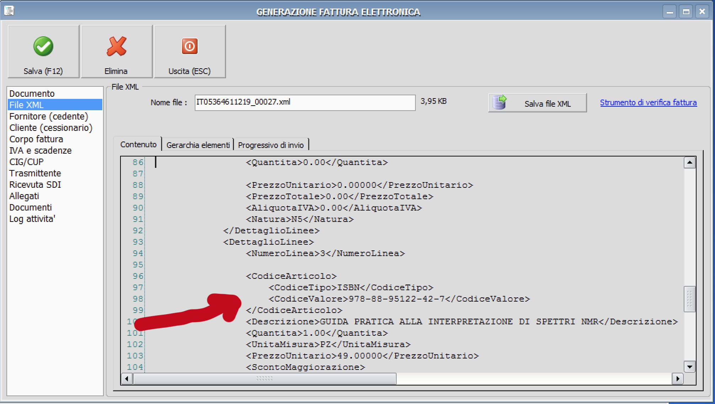Open Strumento di verifica fattura link

click(x=648, y=103)
